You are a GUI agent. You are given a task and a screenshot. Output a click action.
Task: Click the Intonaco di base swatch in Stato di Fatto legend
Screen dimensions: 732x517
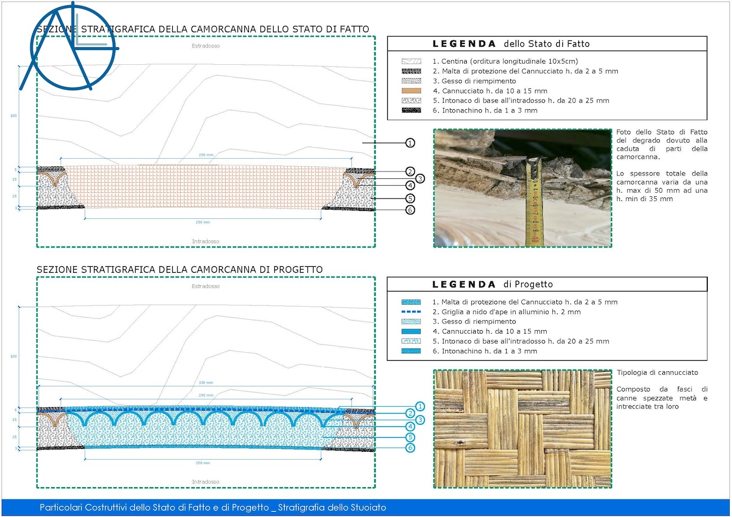tap(411, 101)
